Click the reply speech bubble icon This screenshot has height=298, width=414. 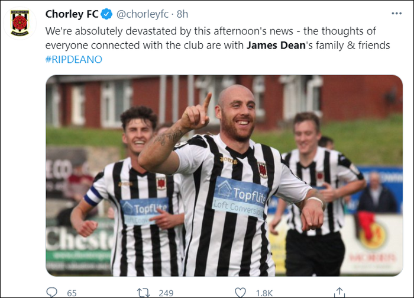(x=51, y=293)
